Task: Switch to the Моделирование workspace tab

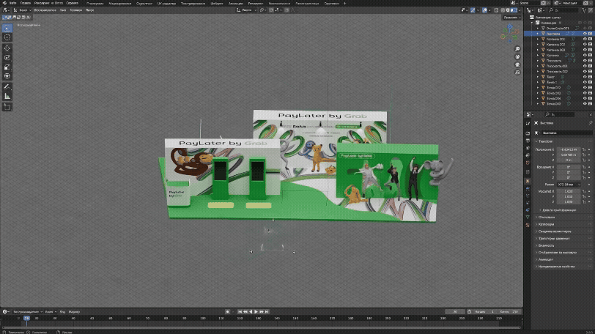Action: click(120, 4)
